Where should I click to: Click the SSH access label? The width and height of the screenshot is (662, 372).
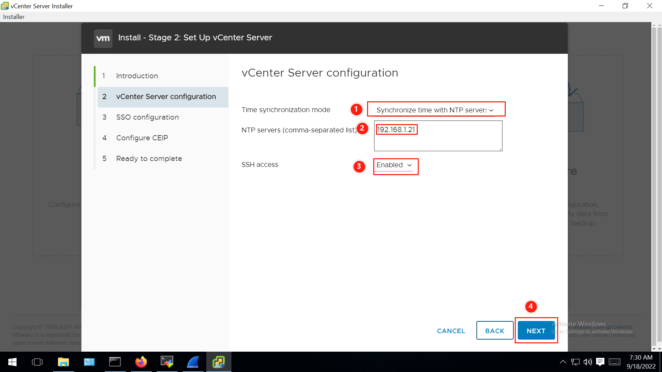tap(260, 165)
